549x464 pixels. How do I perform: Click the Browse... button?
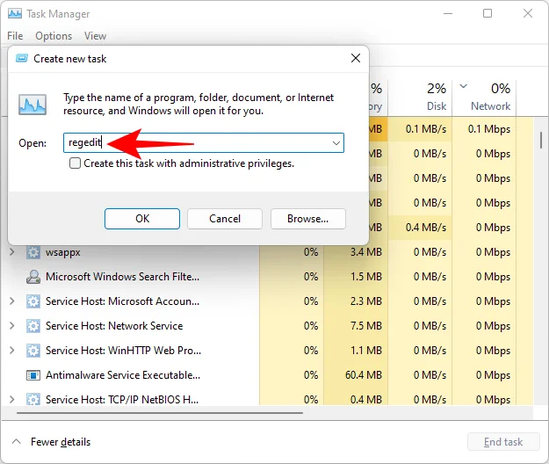click(308, 219)
